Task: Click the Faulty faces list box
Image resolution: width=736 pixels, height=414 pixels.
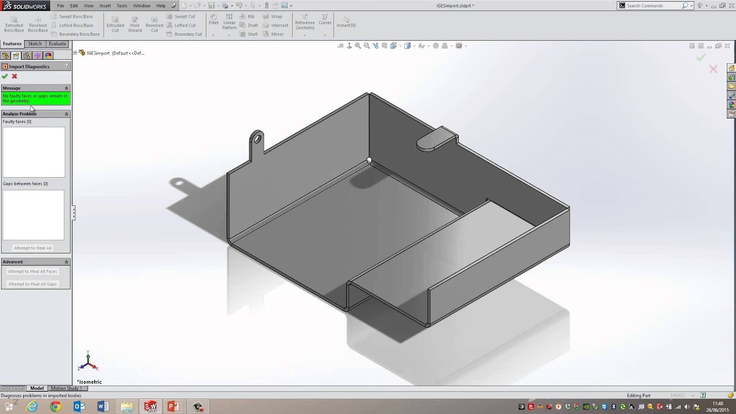Action: [34, 152]
